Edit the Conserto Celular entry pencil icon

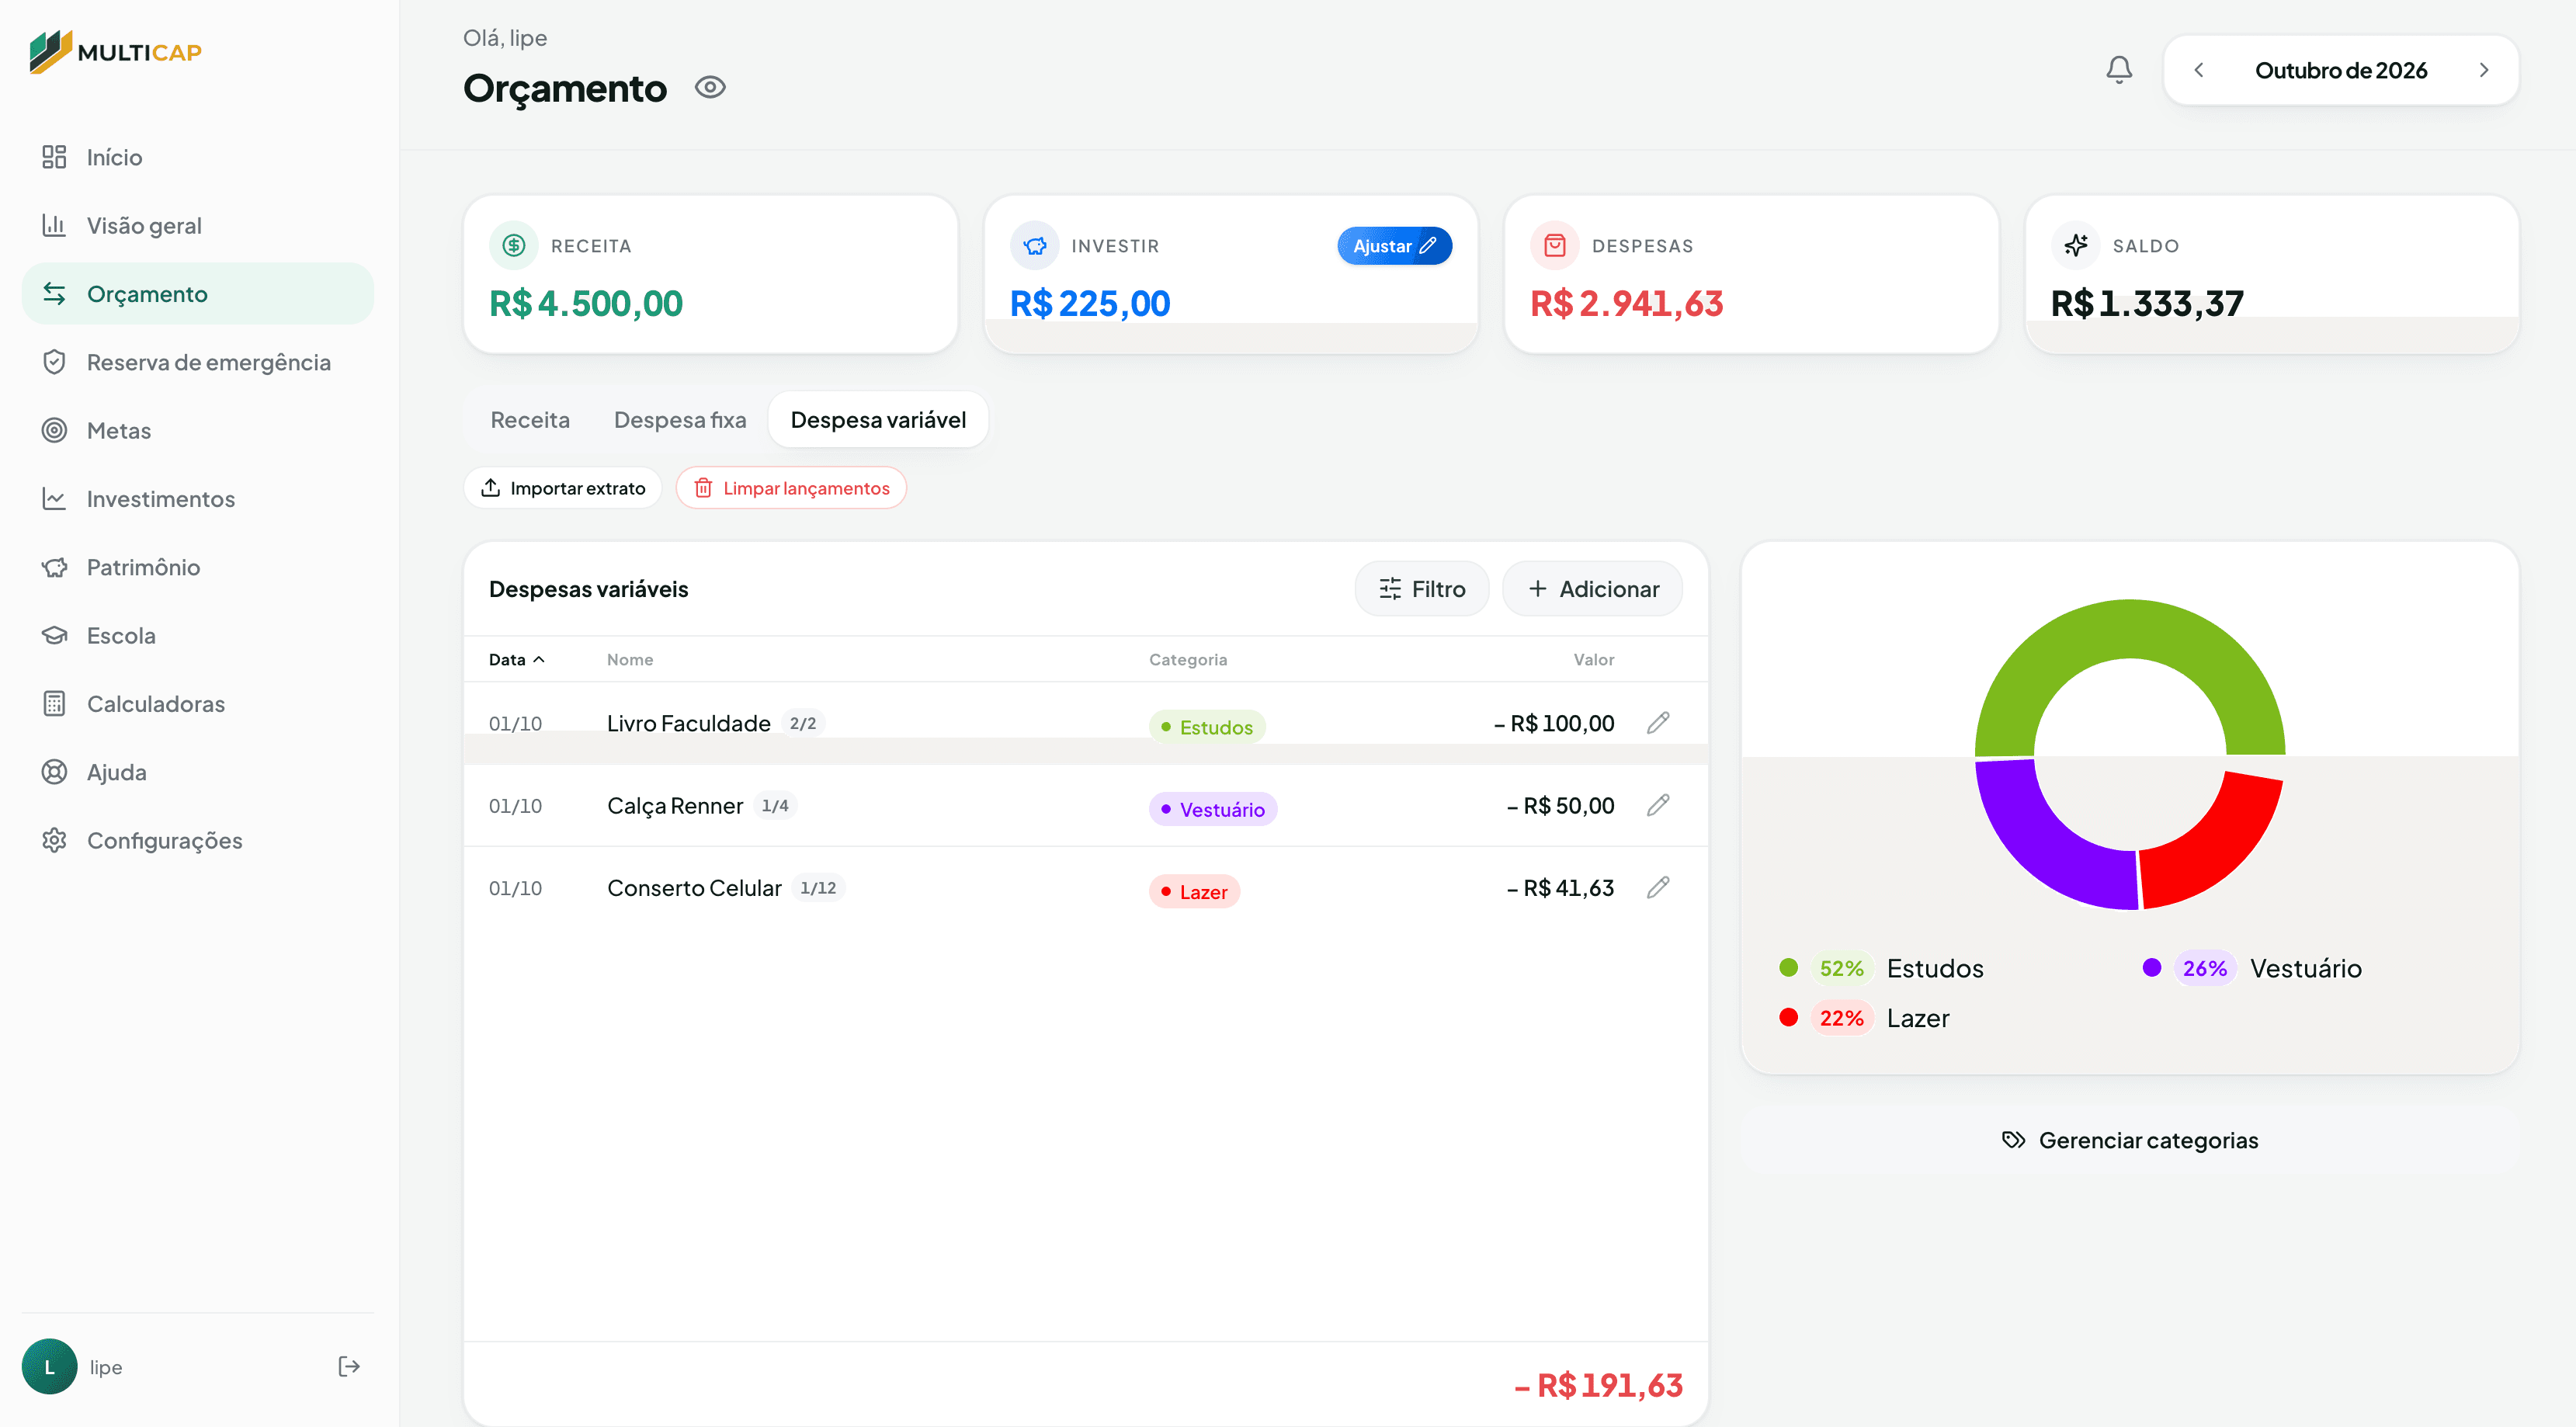click(x=1658, y=888)
